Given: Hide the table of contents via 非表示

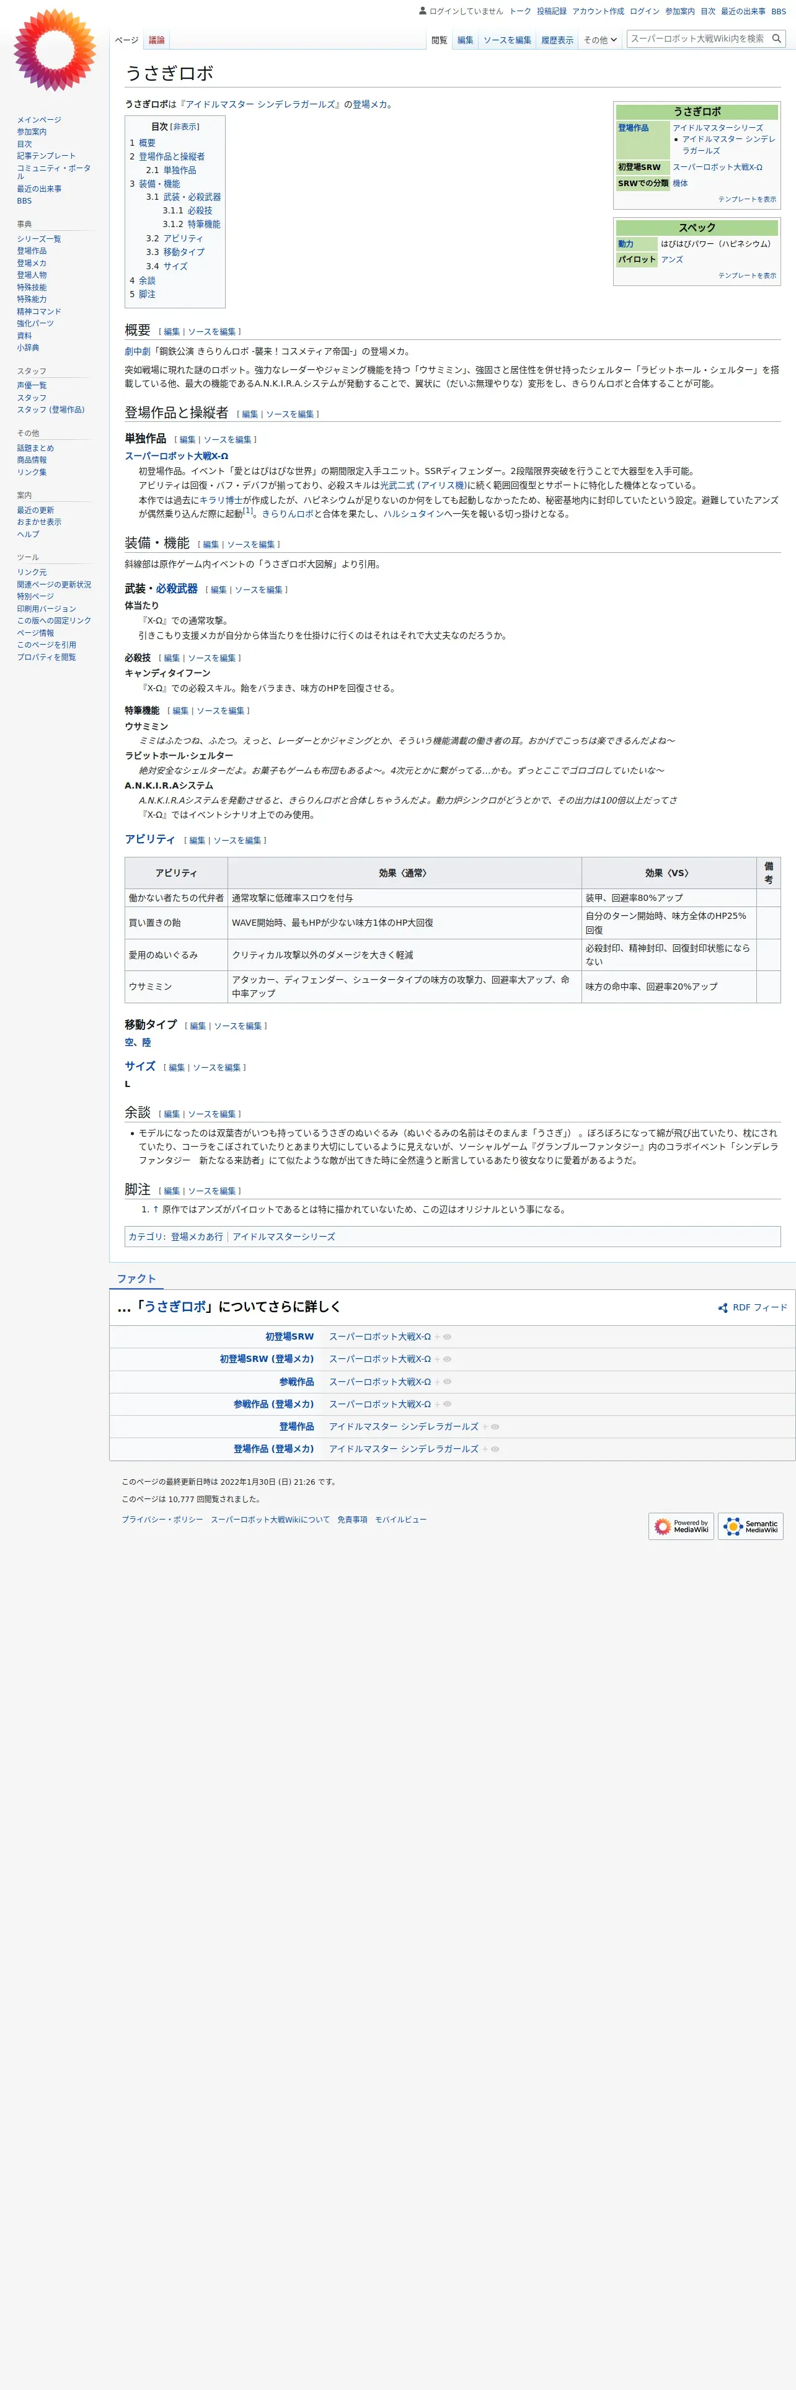Looking at the screenshot, I should point(184,127).
